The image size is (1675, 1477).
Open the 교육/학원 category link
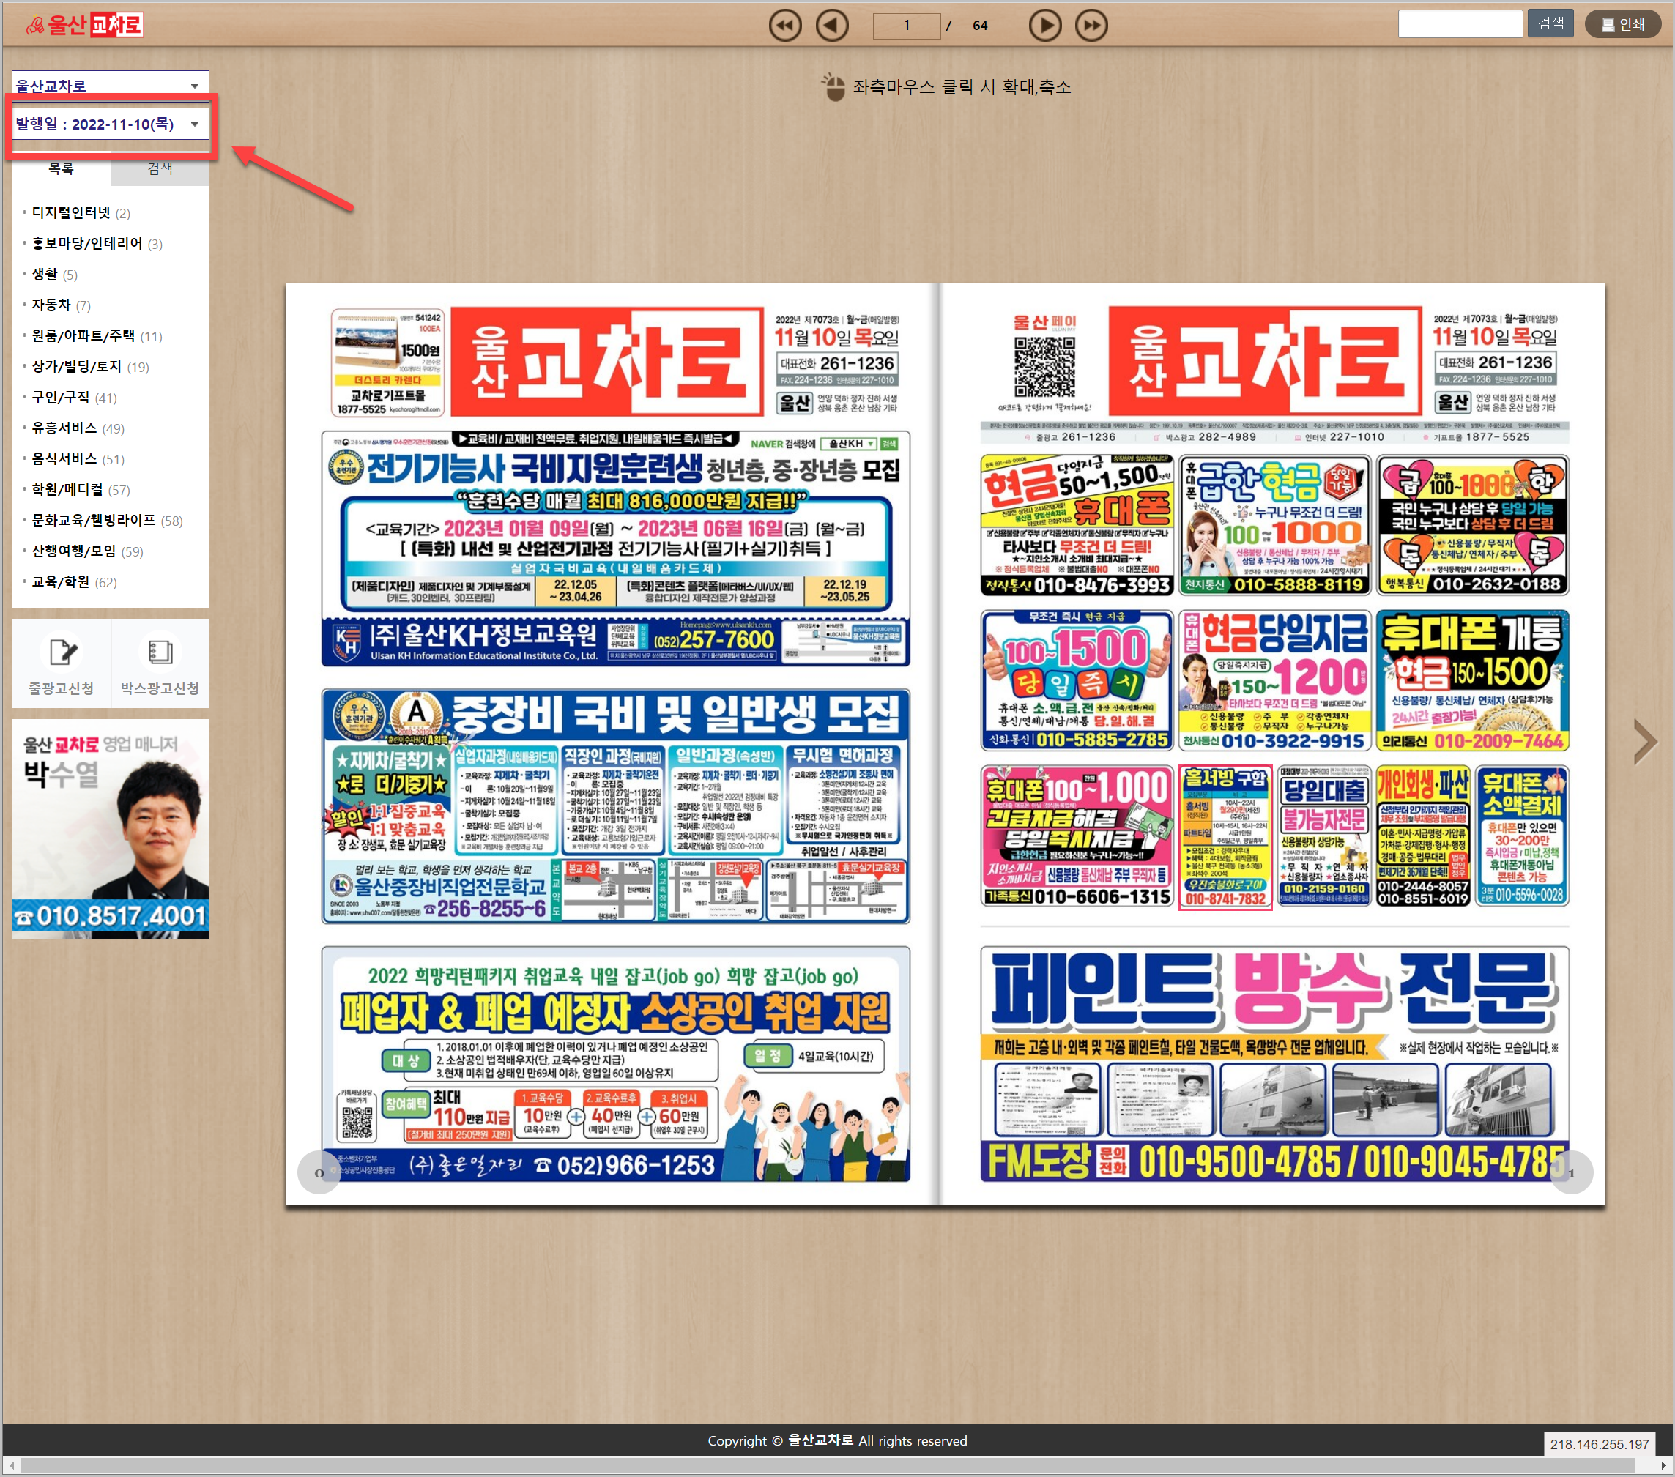(x=61, y=582)
